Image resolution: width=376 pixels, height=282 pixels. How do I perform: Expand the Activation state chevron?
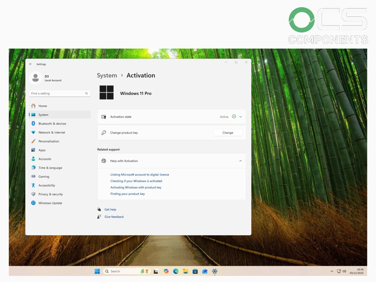click(x=240, y=117)
